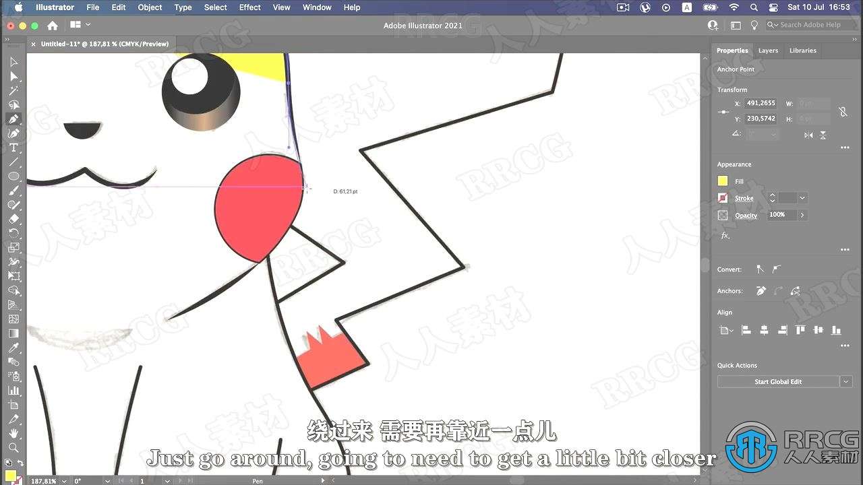Click the yellow Fill color swatch

point(723,181)
